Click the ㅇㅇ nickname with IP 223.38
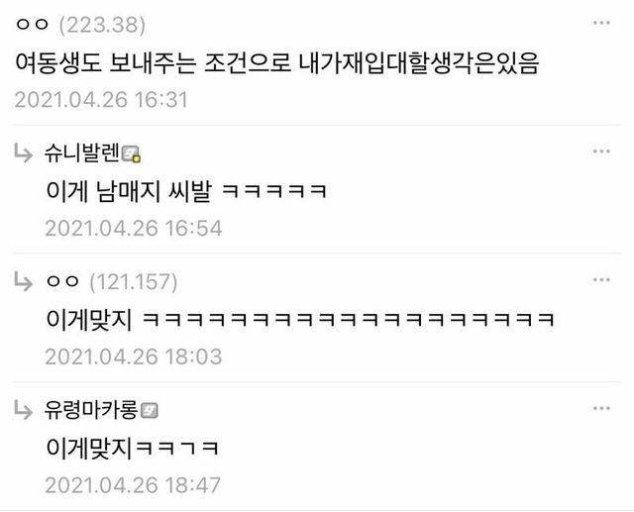 (x=32, y=25)
